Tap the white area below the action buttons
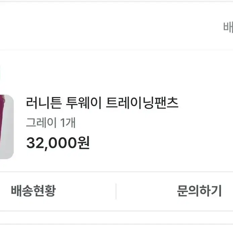This screenshot has width=233, height=233. [x=116, y=218]
